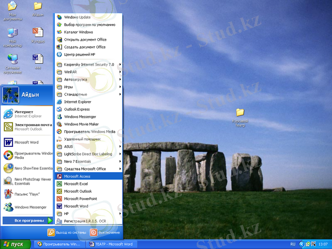Image resolution: width=332 pixels, height=249 pixels.
Task: Click the Microsoft PowerPoint program icon
Action: pyautogui.click(x=59, y=199)
